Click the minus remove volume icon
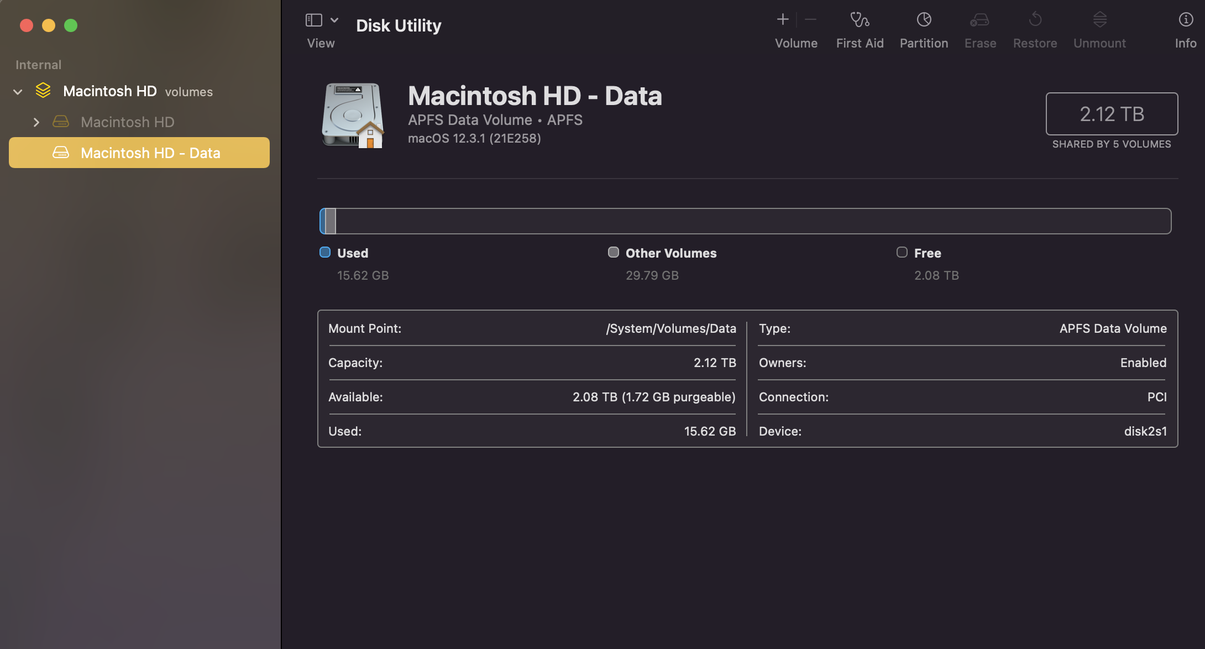The width and height of the screenshot is (1205, 649). click(810, 20)
